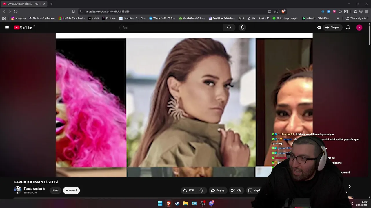Open Tunca Arslan channel name

[x=33, y=189]
